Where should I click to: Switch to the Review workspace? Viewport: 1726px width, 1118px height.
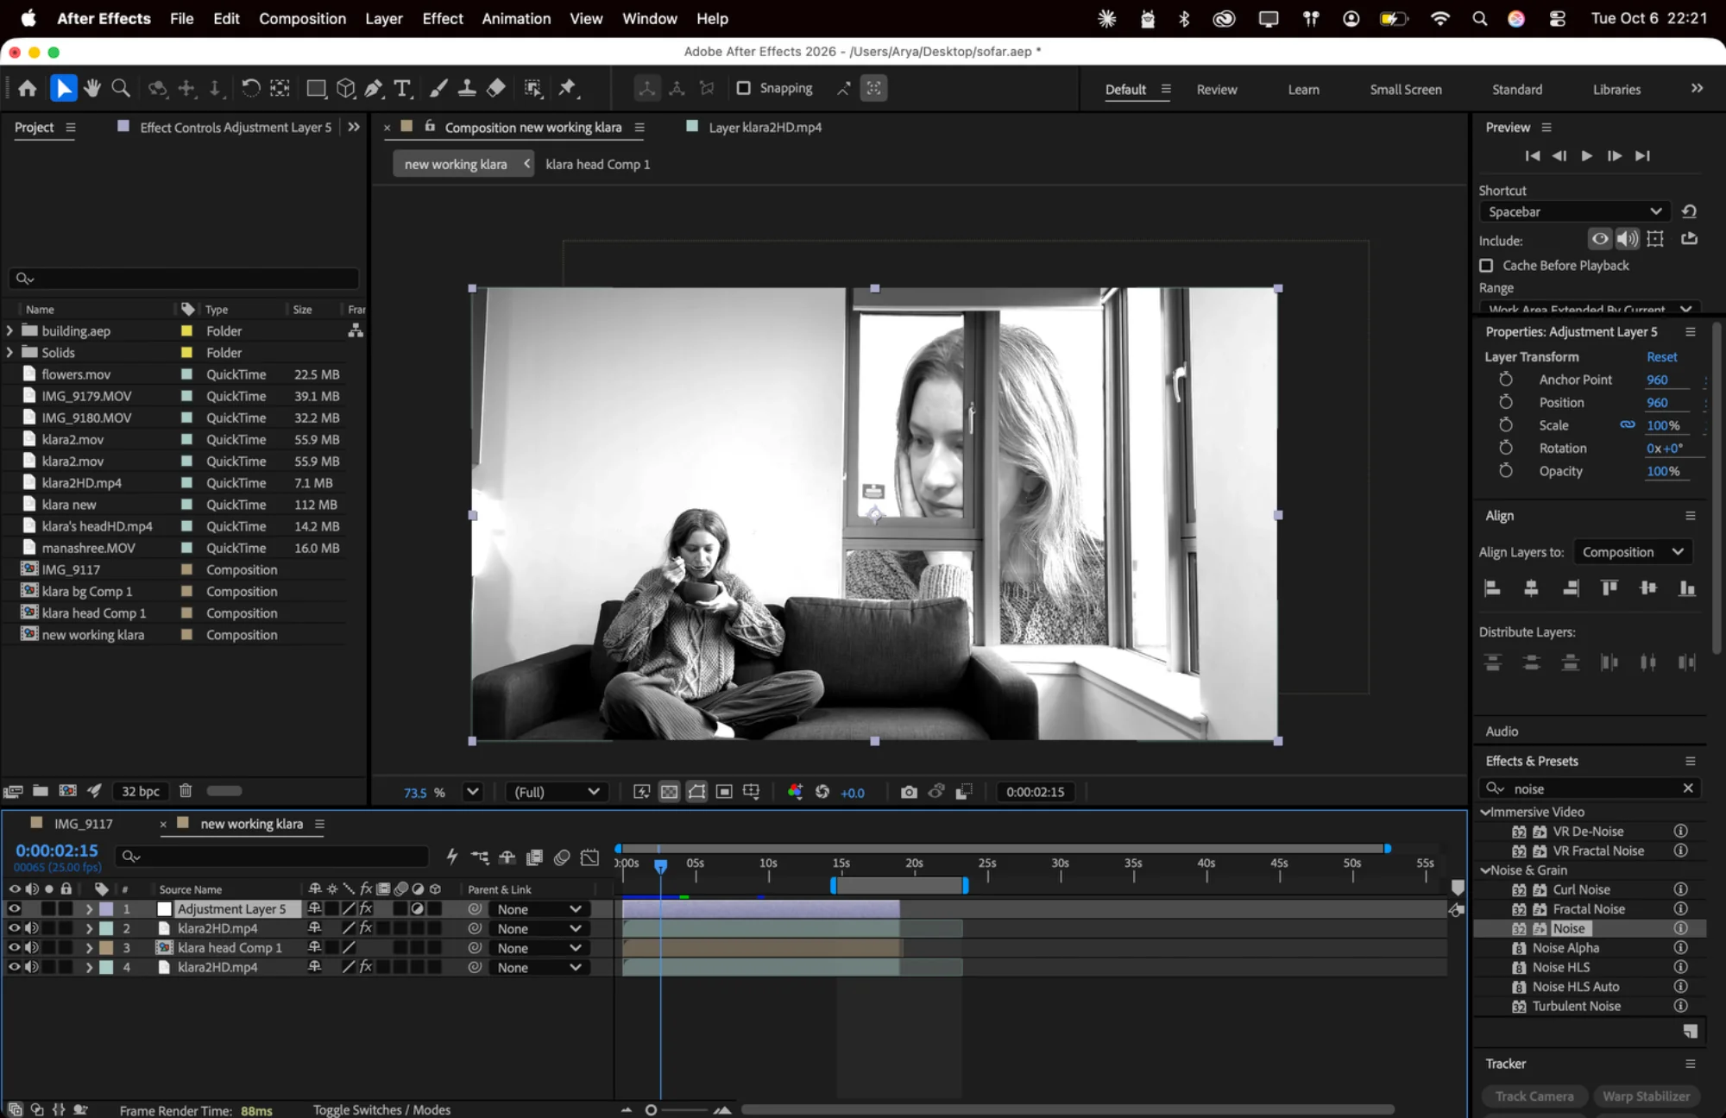click(x=1217, y=90)
